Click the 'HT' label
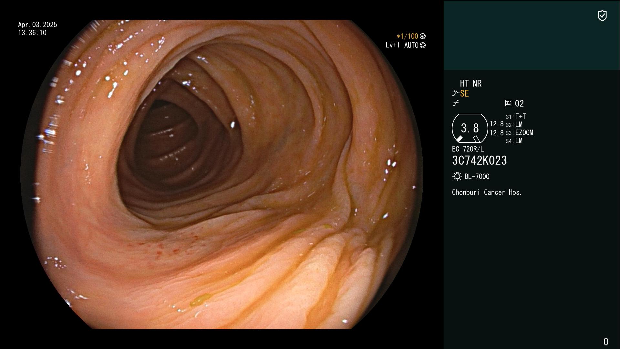The width and height of the screenshot is (620, 349). coord(464,83)
